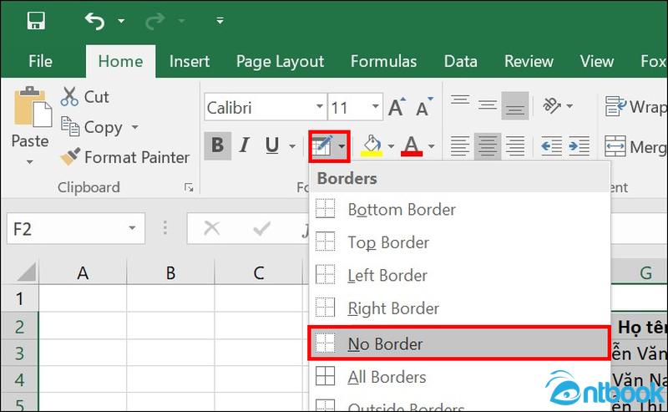Choose Bottom Border from Borders menu
Image resolution: width=668 pixels, height=412 pixels.
[x=460, y=210]
